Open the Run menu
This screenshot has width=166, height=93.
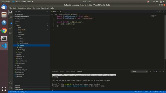tap(38, 8)
